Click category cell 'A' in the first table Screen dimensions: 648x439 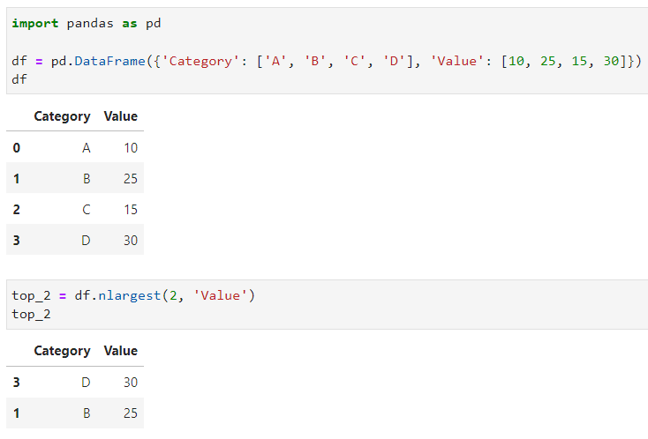pyautogui.click(x=86, y=148)
